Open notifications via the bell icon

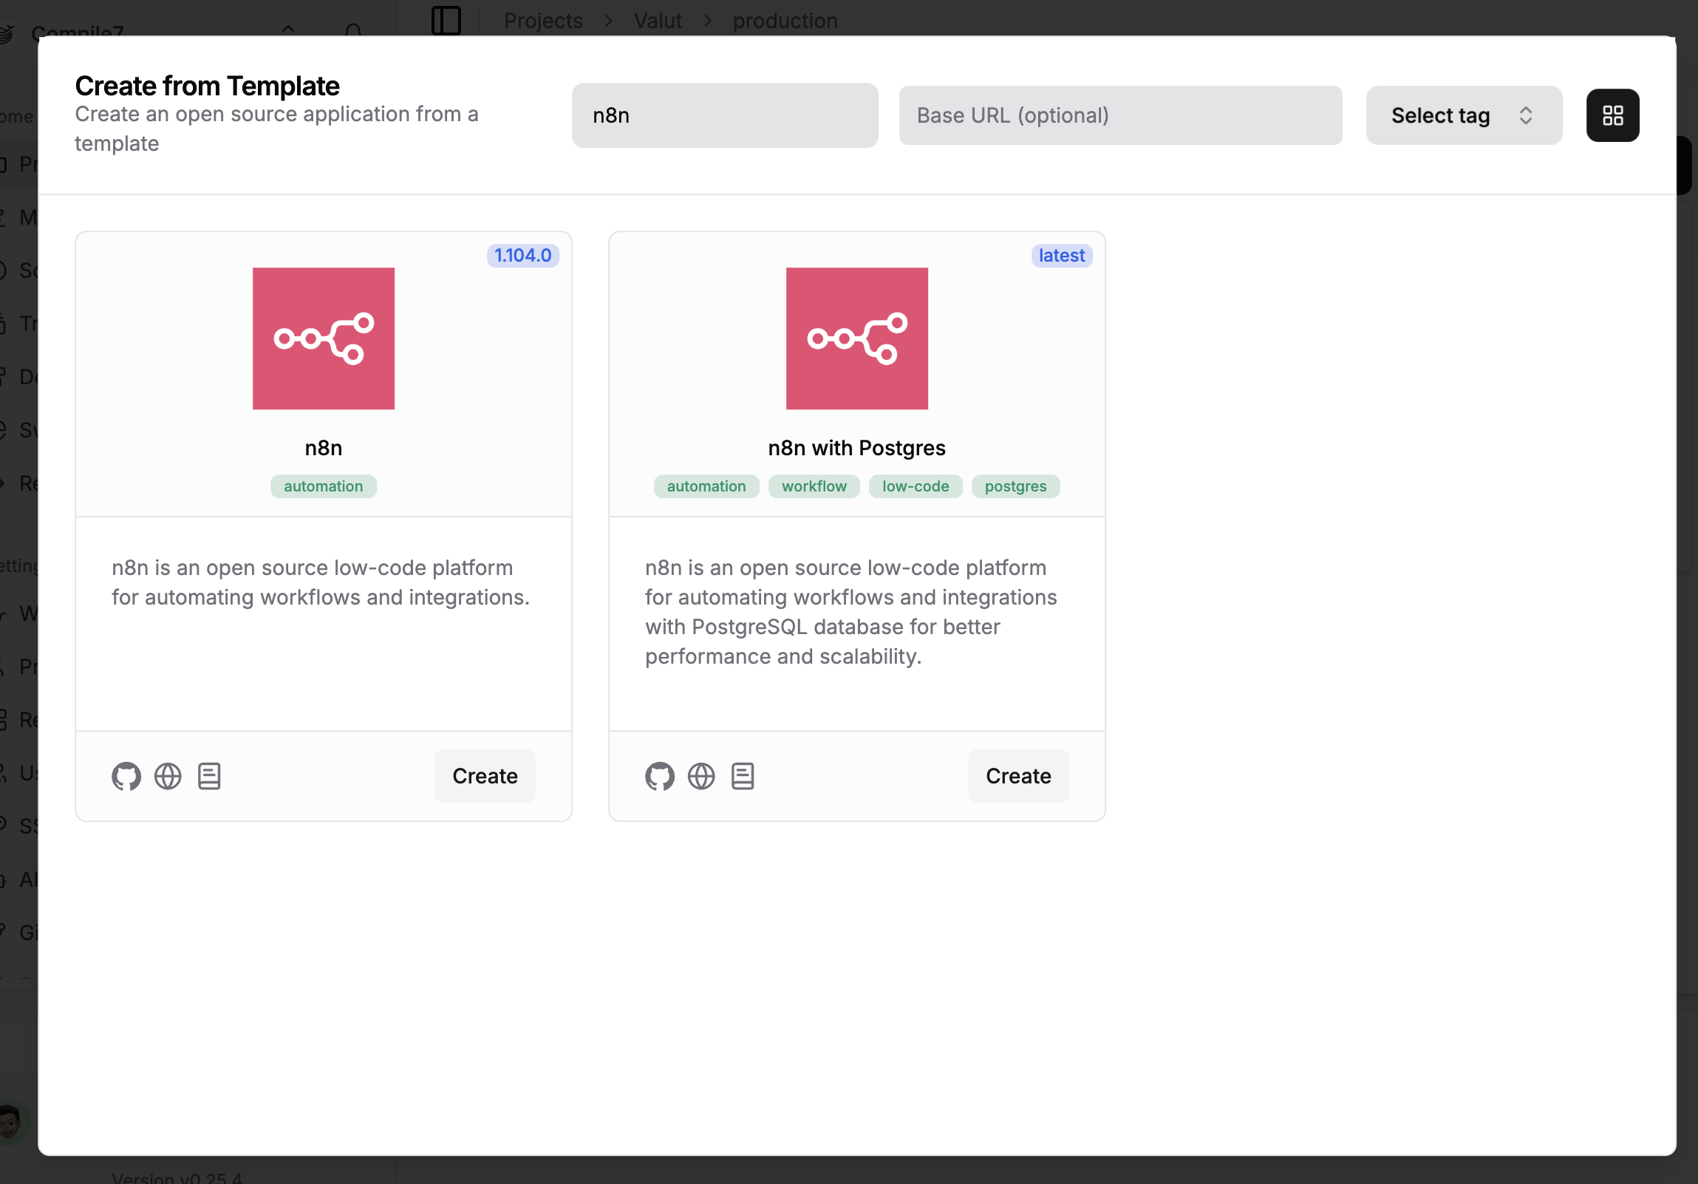353,30
